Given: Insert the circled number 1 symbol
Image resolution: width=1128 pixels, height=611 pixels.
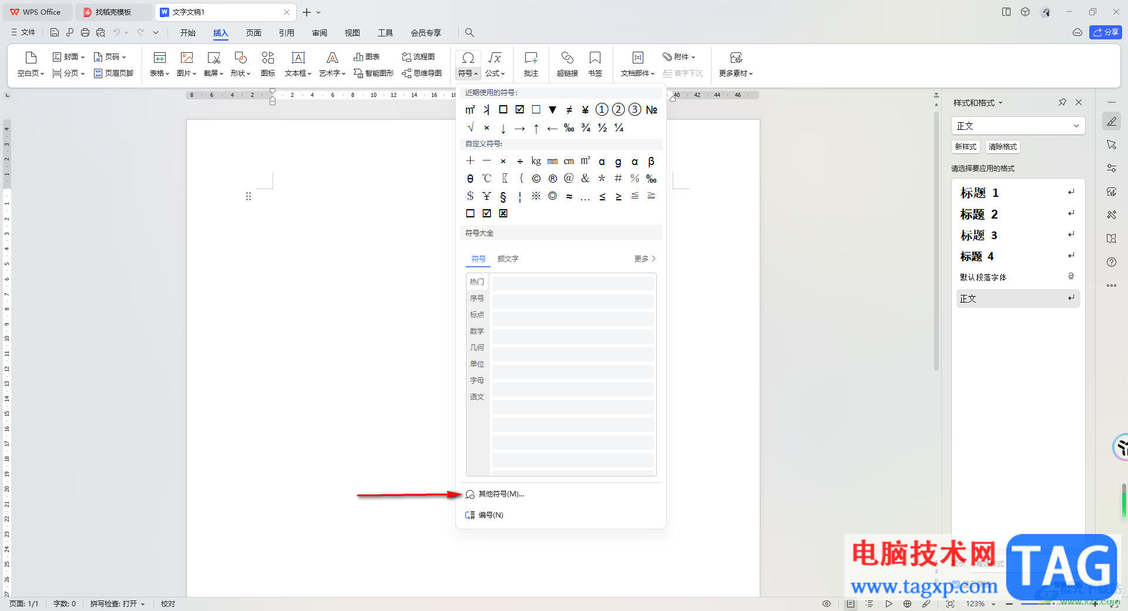Looking at the screenshot, I should tap(602, 110).
